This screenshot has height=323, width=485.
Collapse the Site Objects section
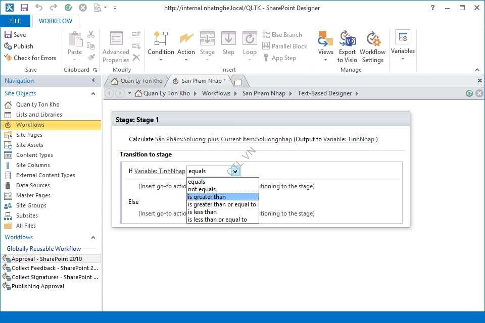point(93,93)
